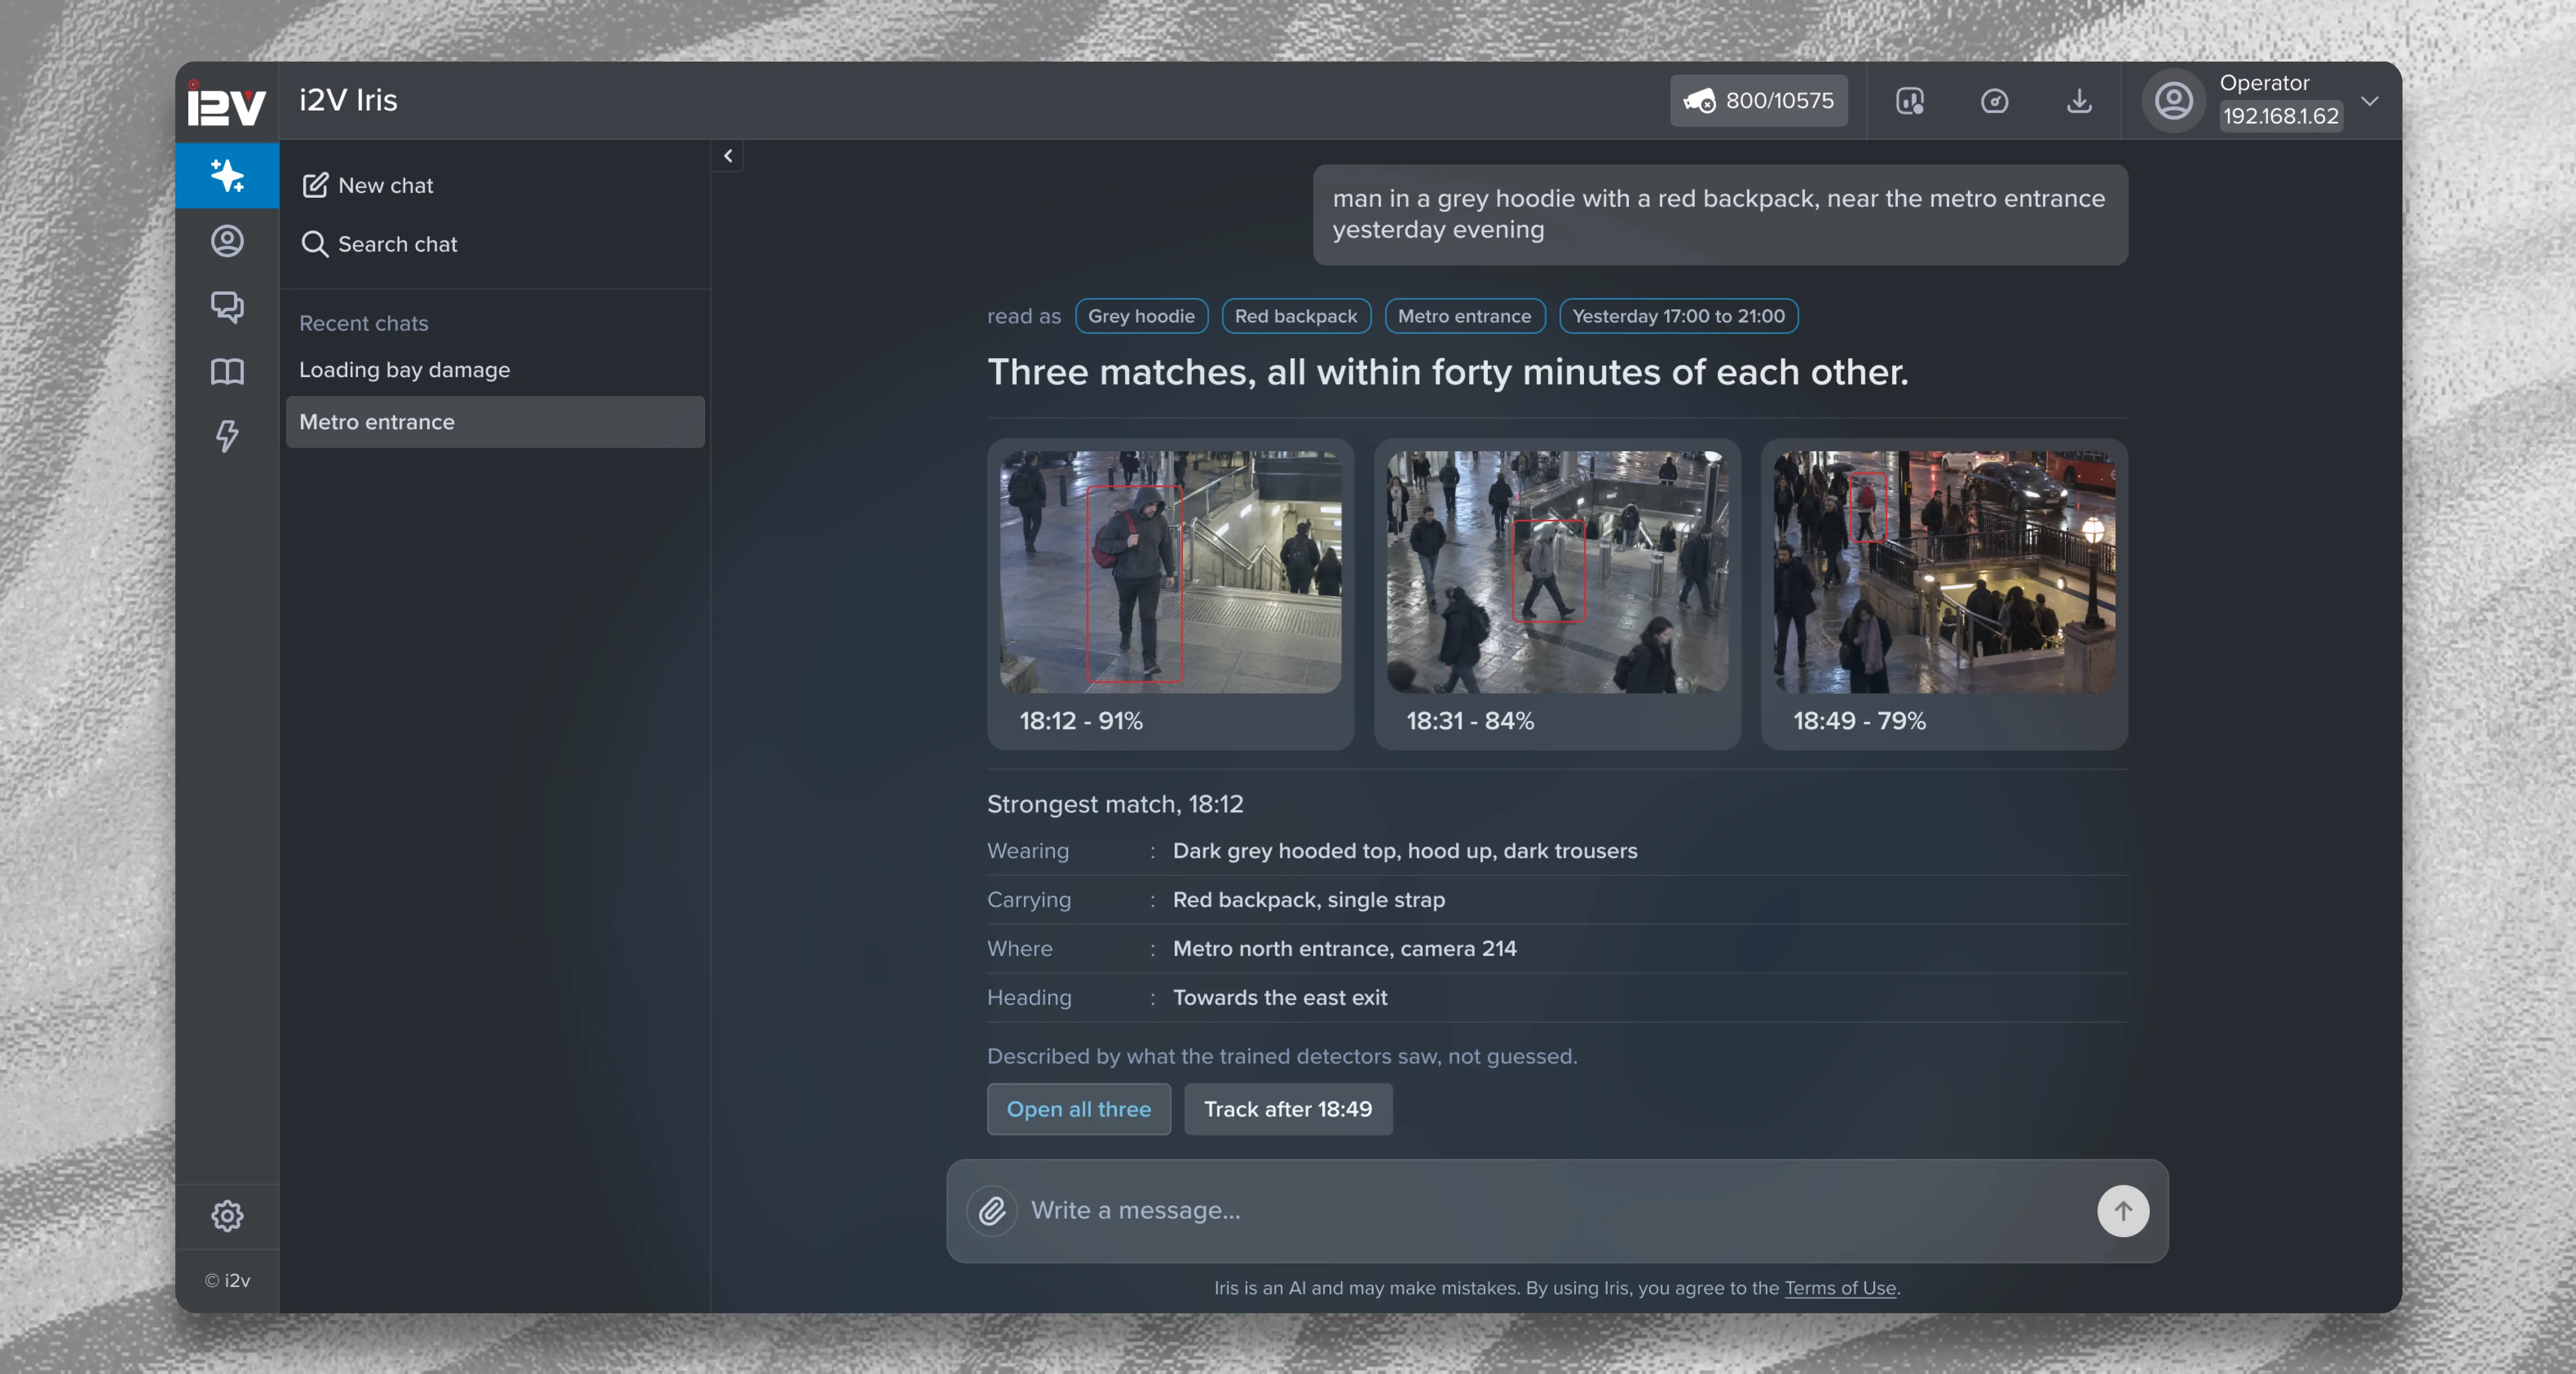
Task: Click the 'i2V Iris' title text
Action: (348, 100)
